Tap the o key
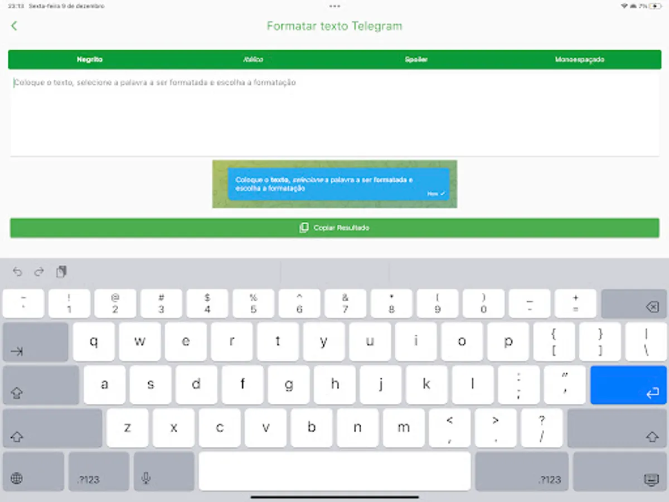This screenshot has height=502, width=669. (462, 341)
